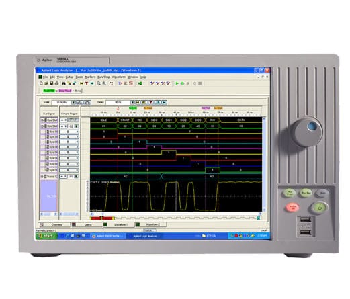350x299 pixels.
Task: Click the Windows start button
Action: (46, 236)
